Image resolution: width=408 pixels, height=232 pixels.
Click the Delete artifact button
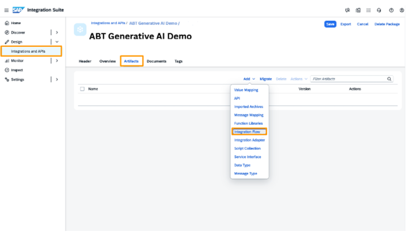[281, 79]
